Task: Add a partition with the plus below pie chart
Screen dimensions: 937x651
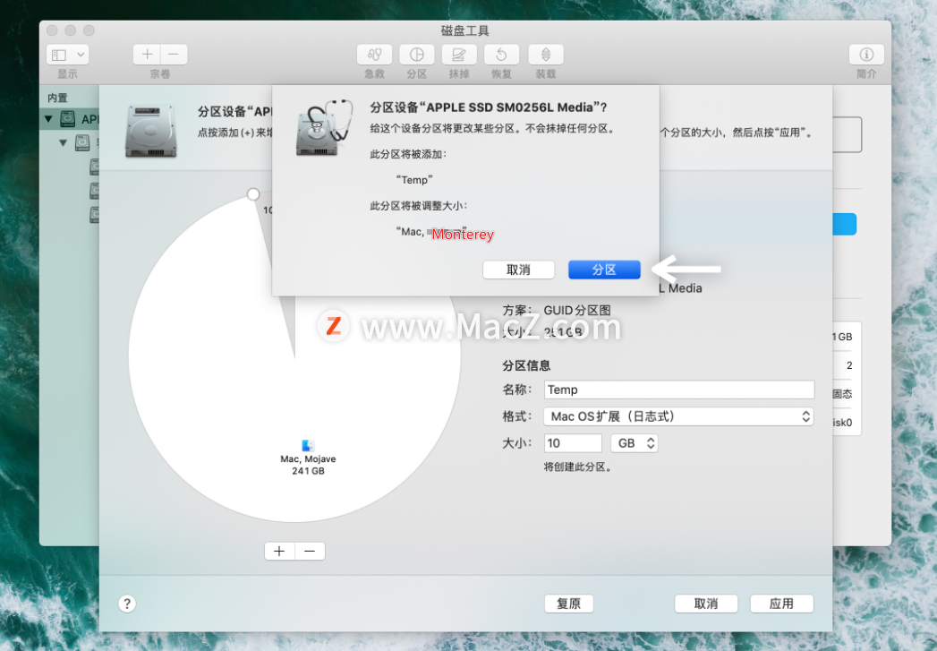Action: coord(279,552)
